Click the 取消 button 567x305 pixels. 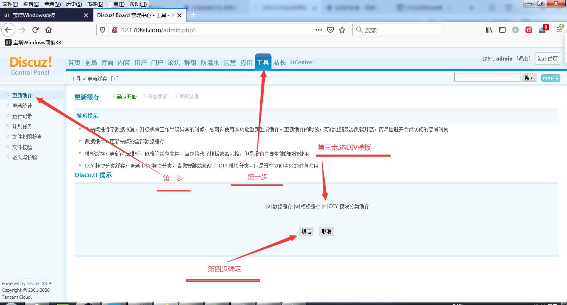click(327, 231)
